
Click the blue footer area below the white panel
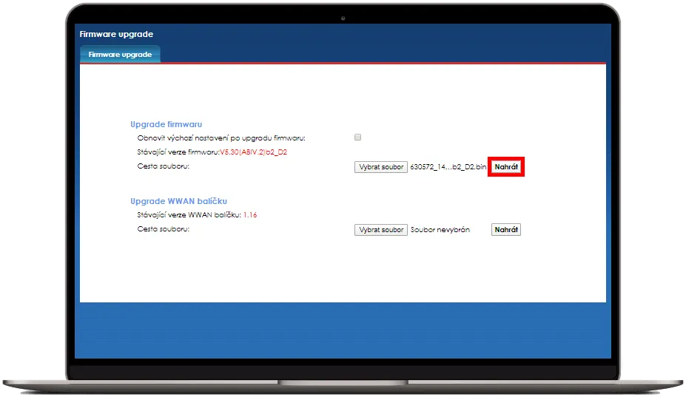pyautogui.click(x=343, y=330)
